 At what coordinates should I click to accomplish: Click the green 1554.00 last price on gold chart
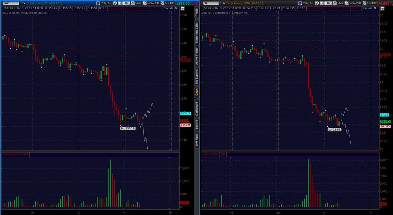[183, 3]
